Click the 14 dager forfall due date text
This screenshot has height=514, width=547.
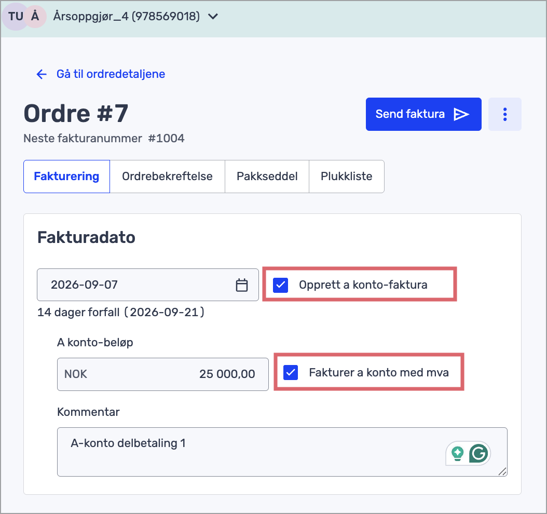(x=121, y=312)
